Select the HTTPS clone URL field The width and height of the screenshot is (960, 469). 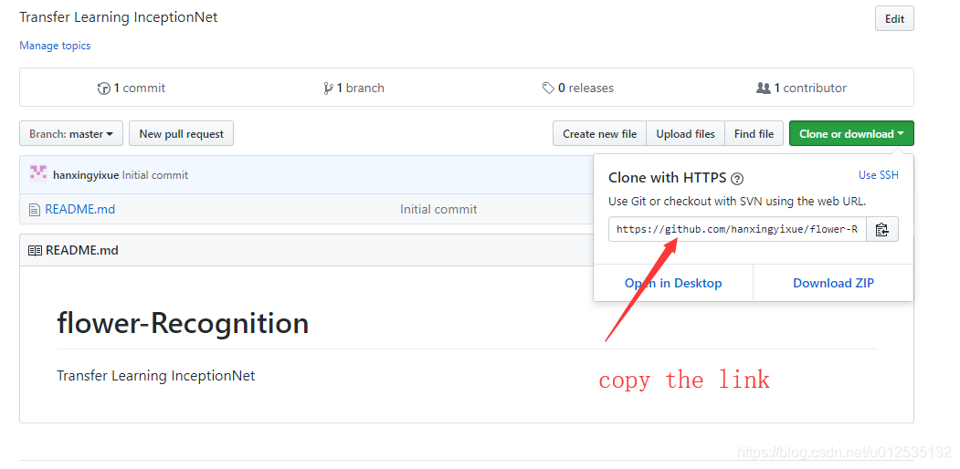[737, 229]
